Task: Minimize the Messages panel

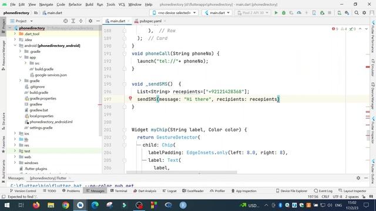Action: (366, 178)
